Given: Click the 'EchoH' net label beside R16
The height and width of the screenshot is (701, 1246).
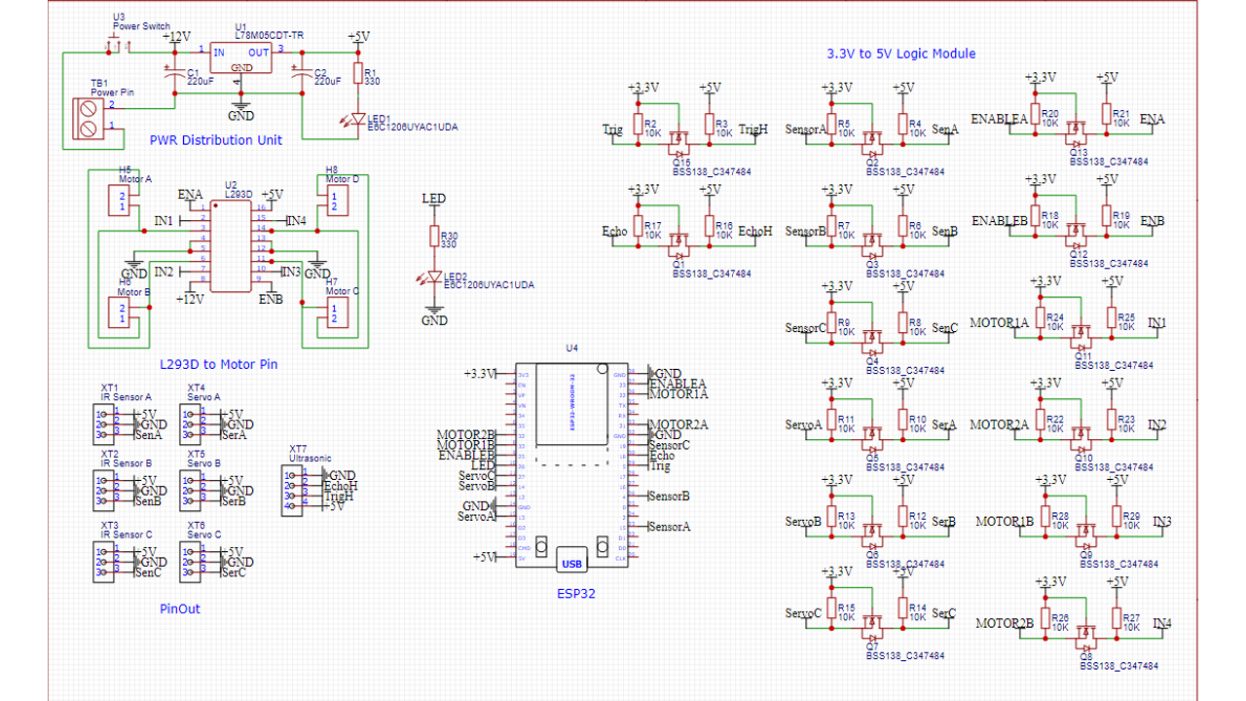Looking at the screenshot, I should [x=755, y=232].
